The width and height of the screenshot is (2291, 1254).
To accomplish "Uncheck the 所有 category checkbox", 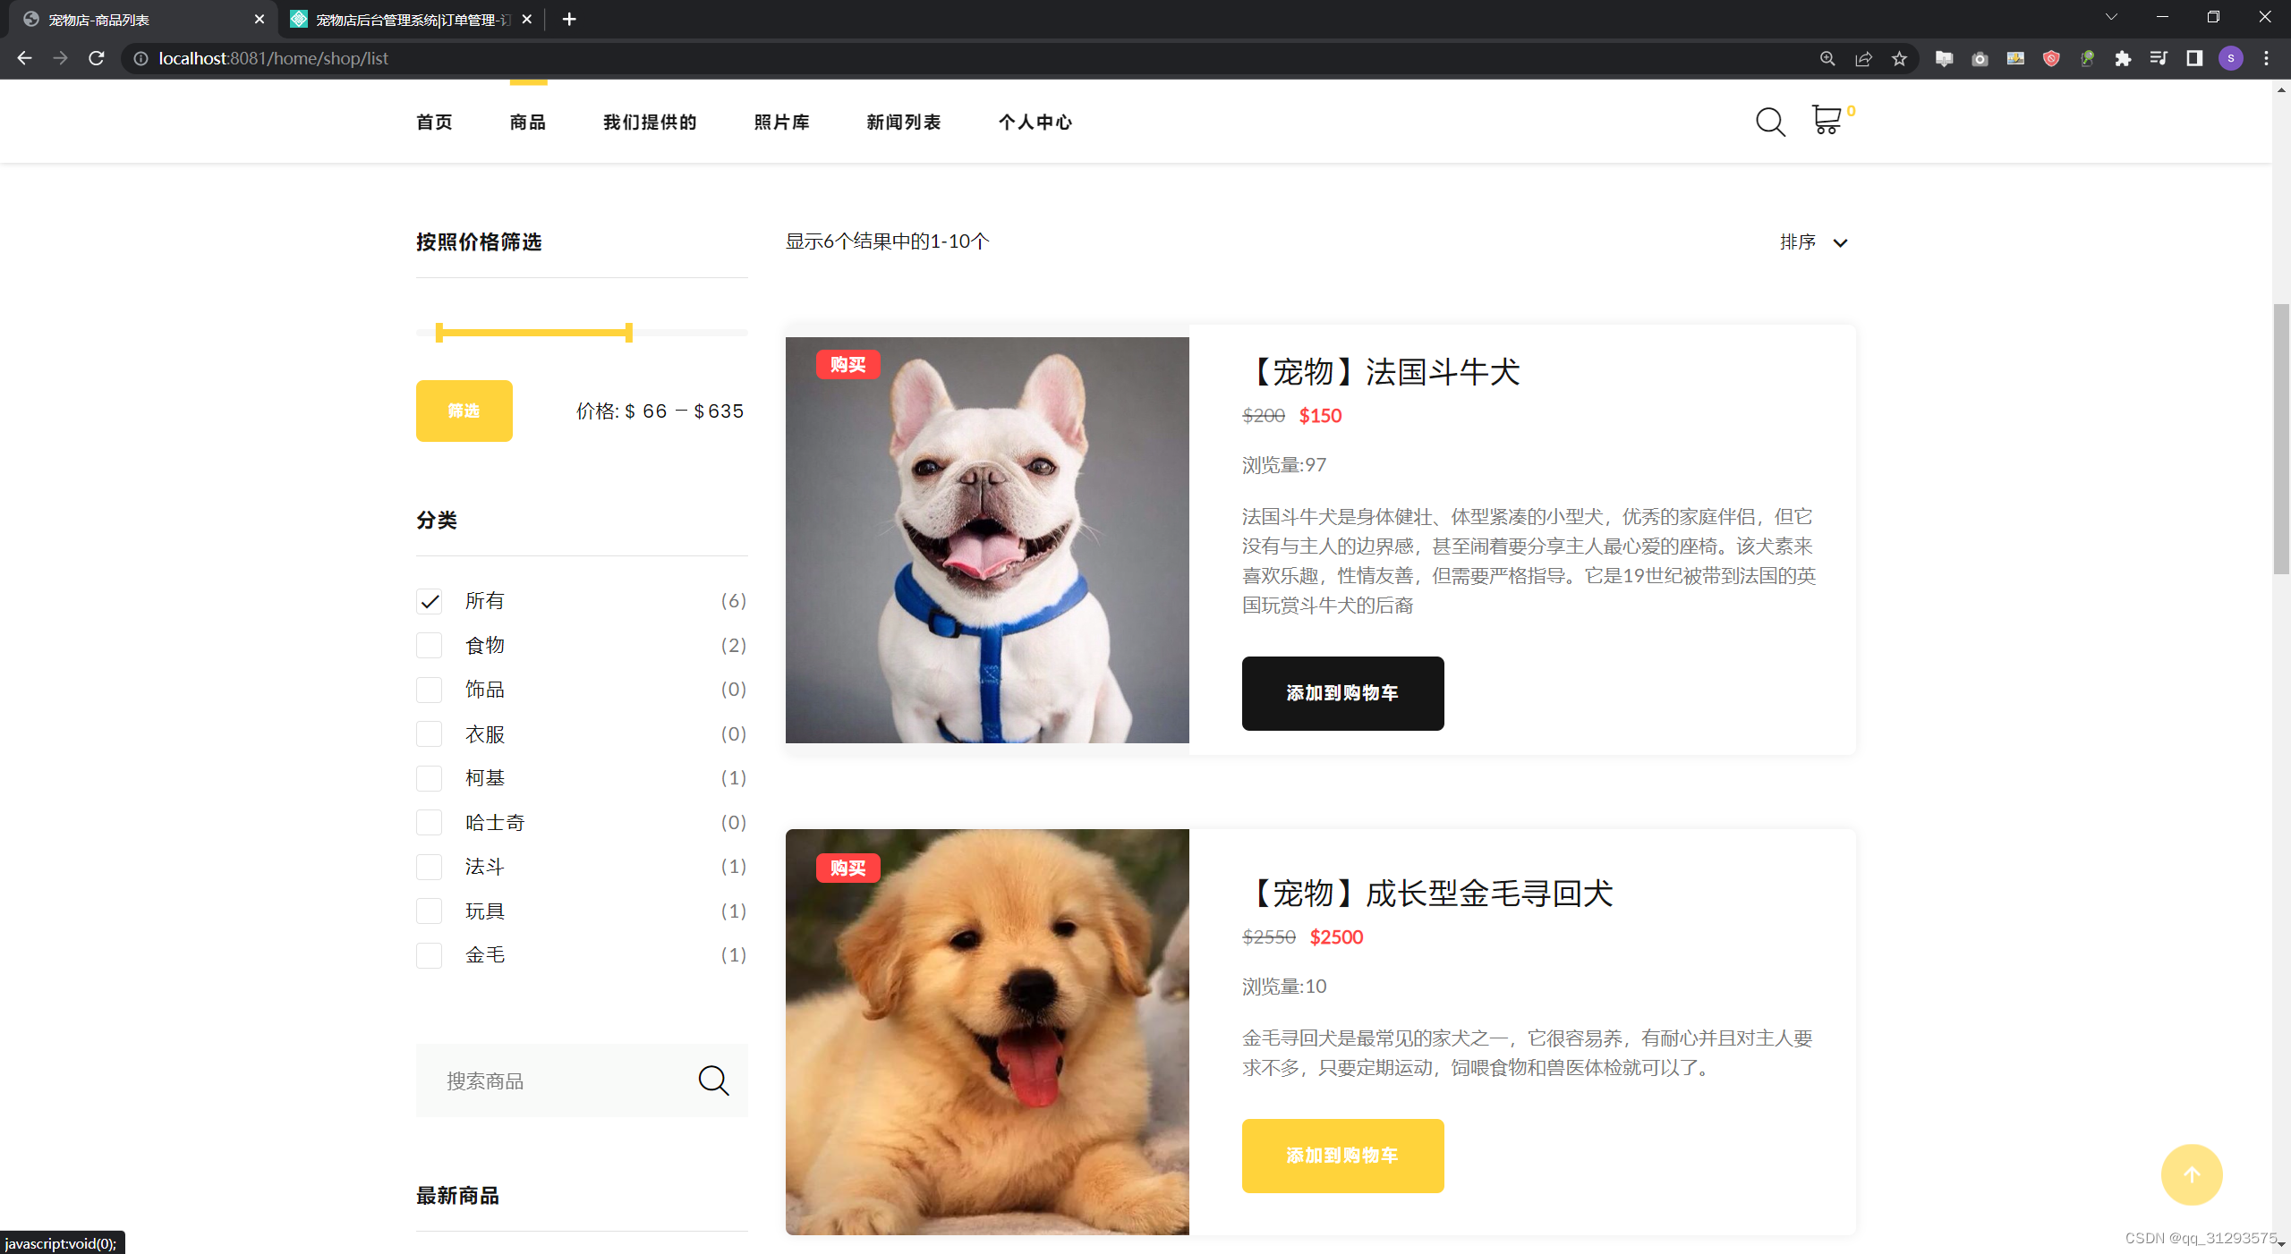I will tap(430, 601).
